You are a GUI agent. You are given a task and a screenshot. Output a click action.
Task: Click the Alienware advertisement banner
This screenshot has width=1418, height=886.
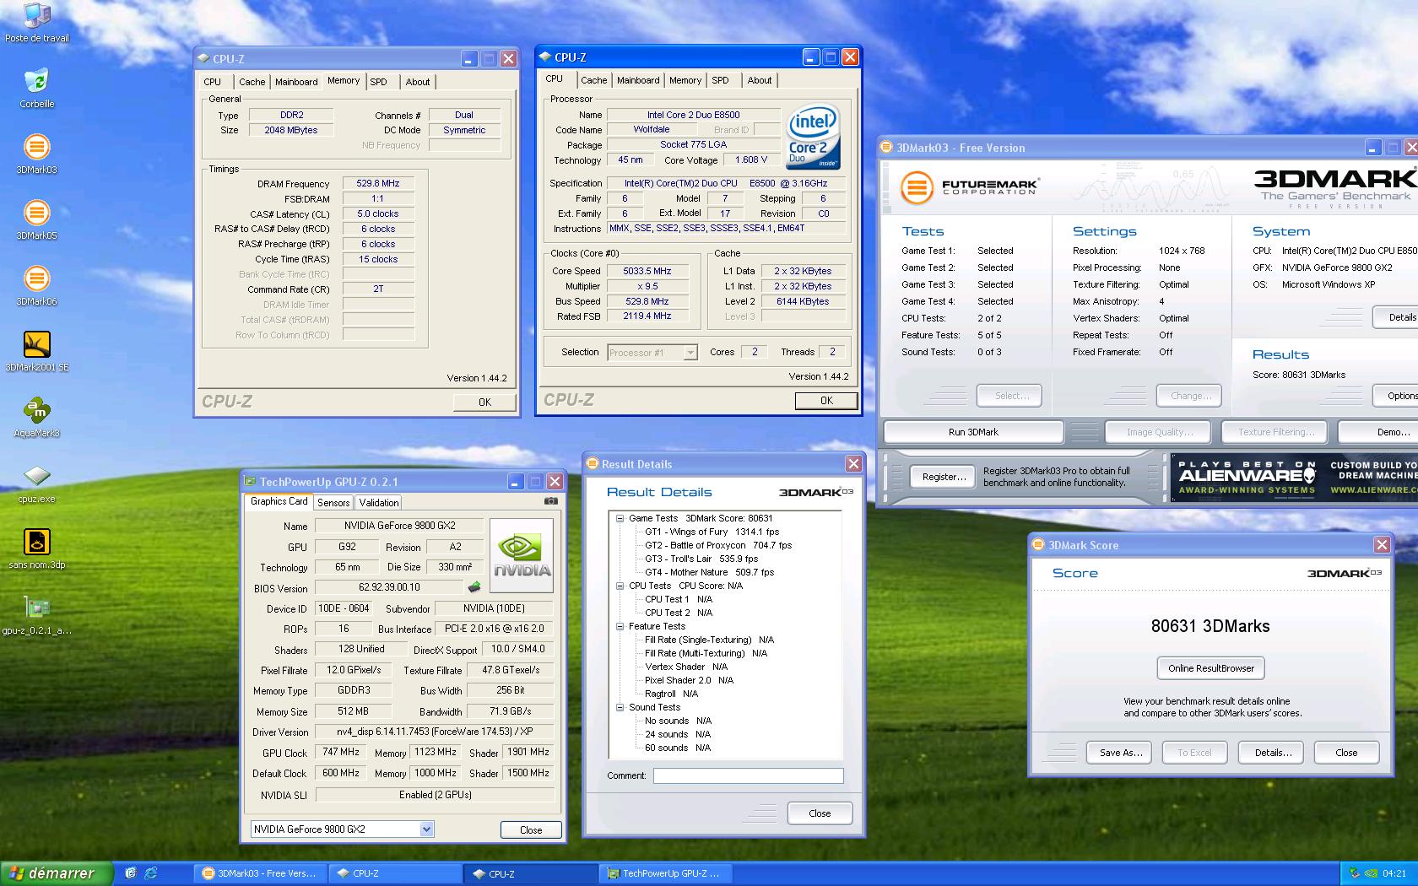click(1294, 478)
